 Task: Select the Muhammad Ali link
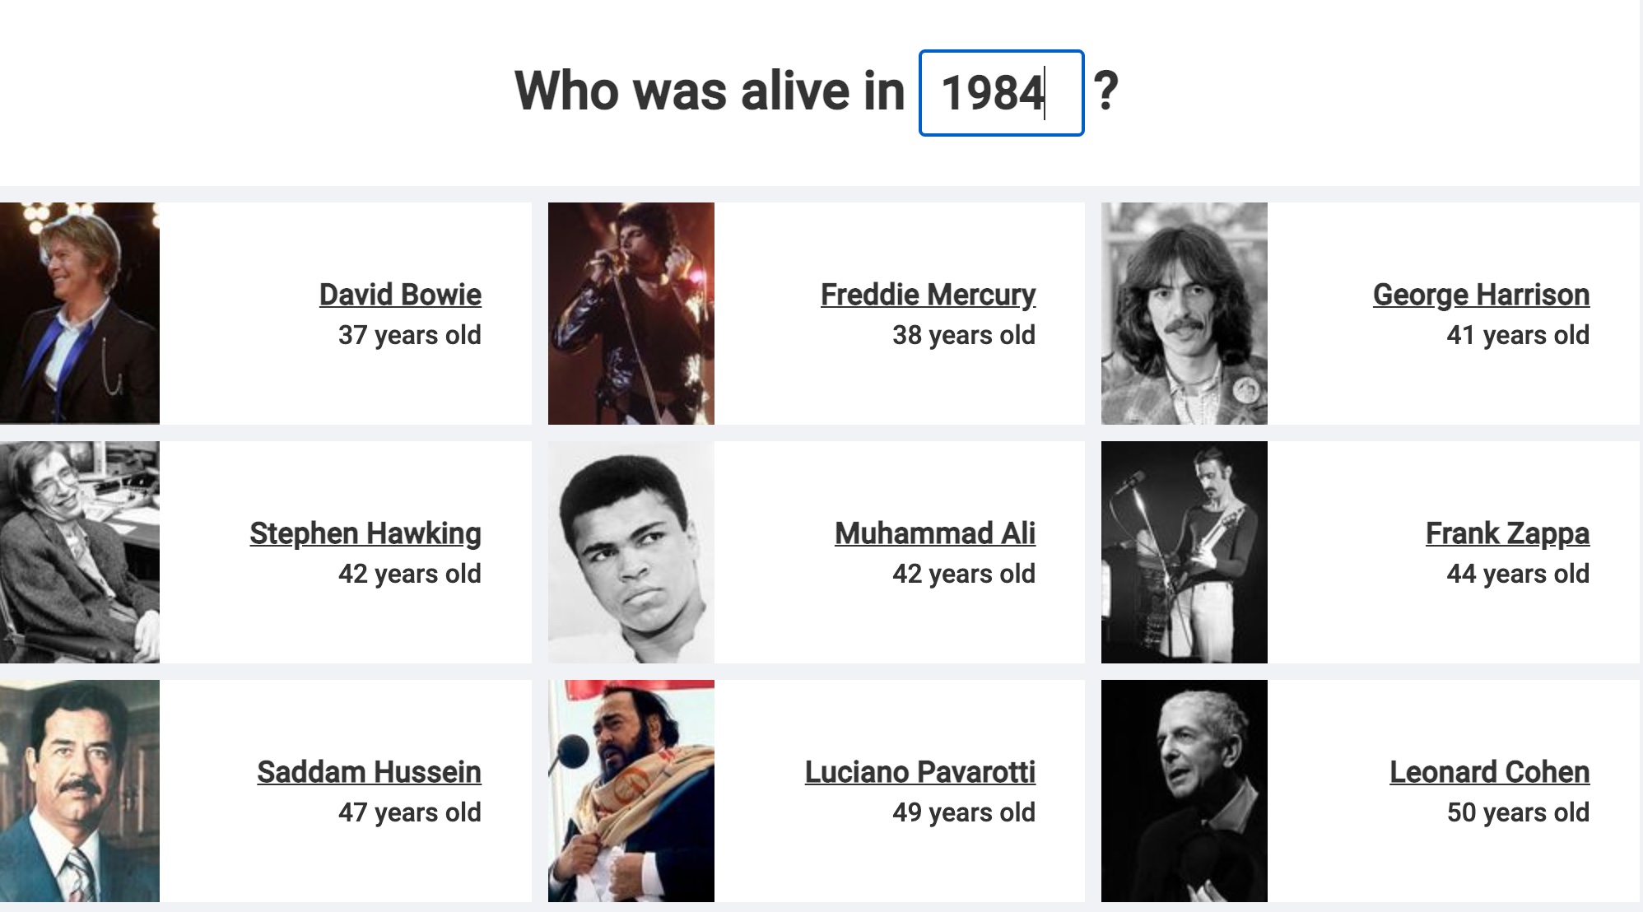(x=934, y=533)
